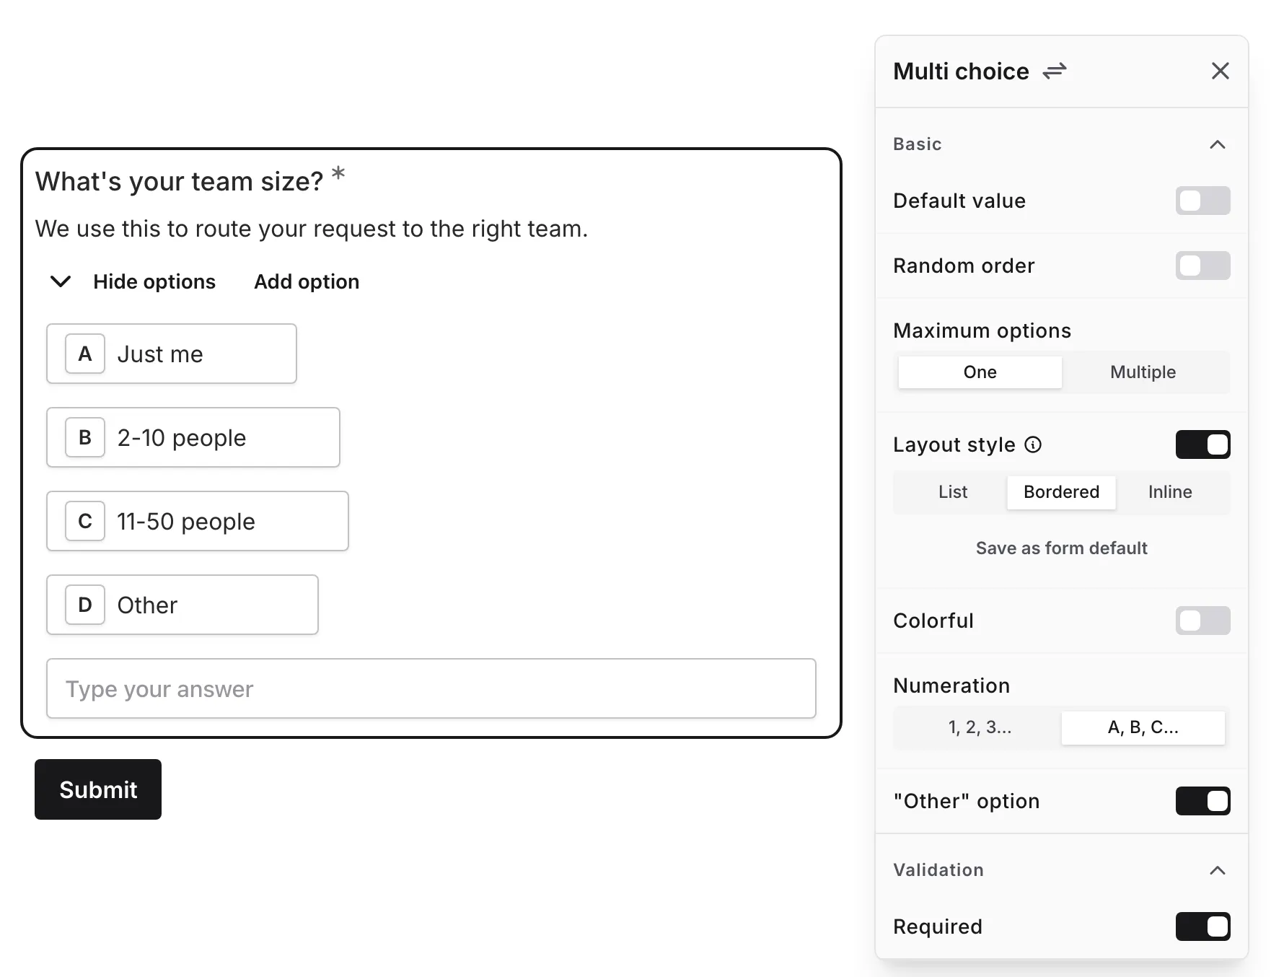Choose the List layout style
The image size is (1284, 977).
(x=952, y=492)
